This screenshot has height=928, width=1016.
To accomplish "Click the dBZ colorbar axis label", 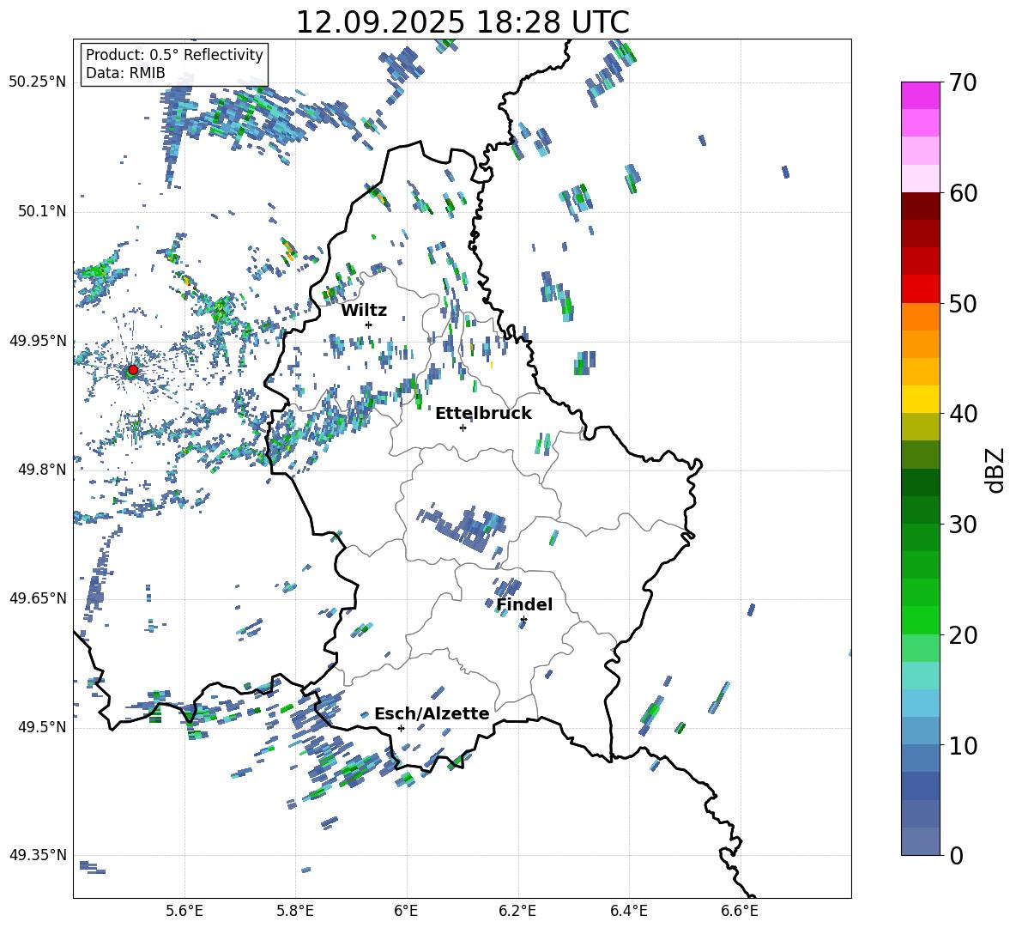I will [995, 470].
